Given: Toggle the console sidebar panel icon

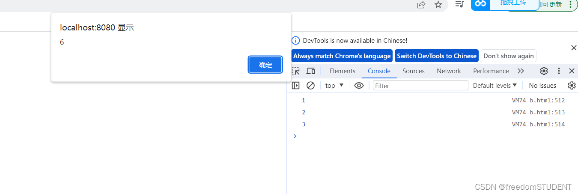Looking at the screenshot, I should [296, 86].
